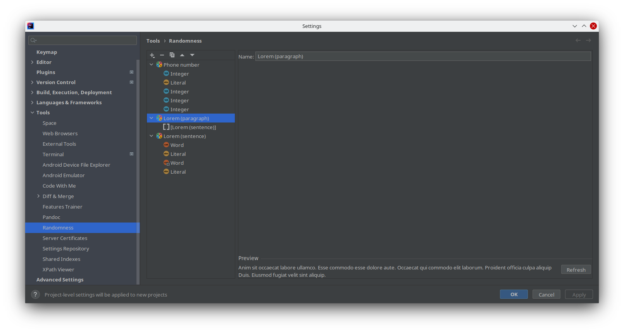Collapse the Lorem (sentence) template node

tap(152, 136)
